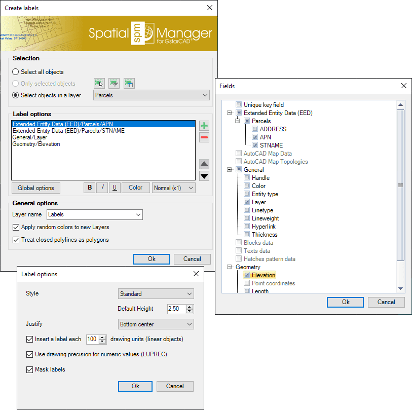
Task: Open the Parcels layer dropdown
Action: 152,95
